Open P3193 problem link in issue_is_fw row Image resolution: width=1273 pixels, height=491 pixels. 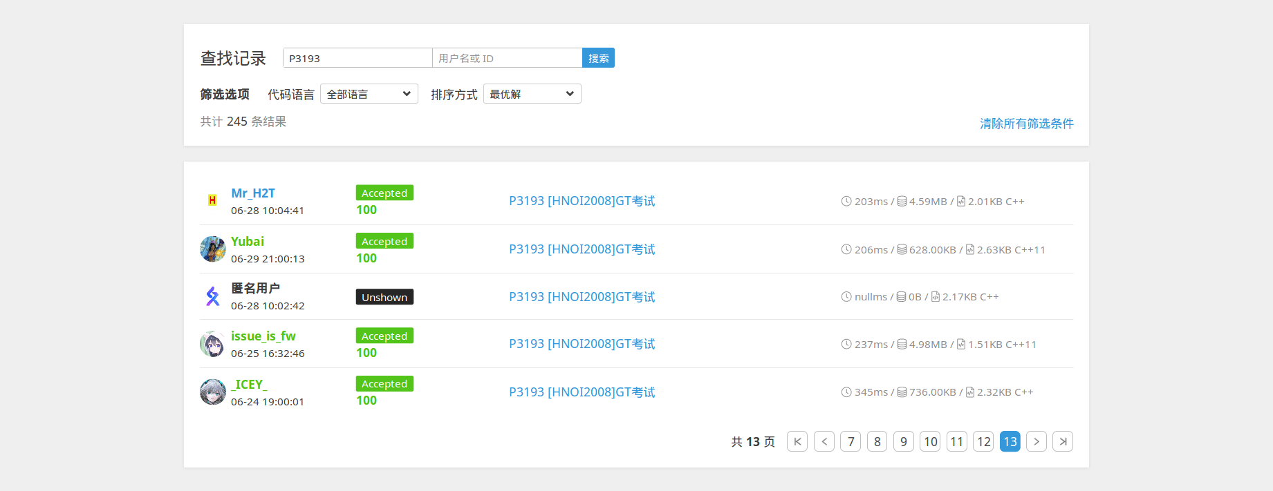[x=582, y=344]
